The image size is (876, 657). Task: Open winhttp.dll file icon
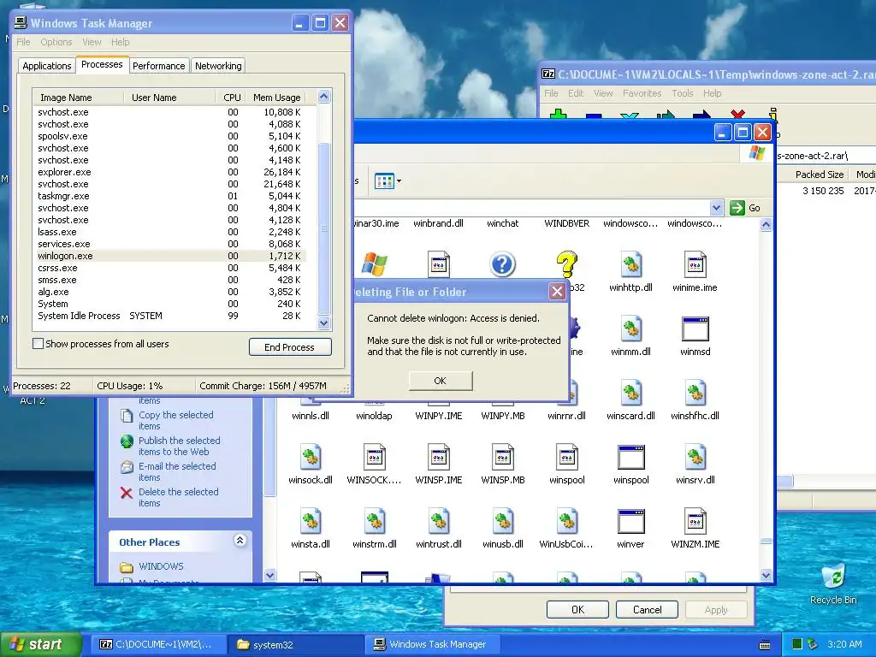[630, 264]
